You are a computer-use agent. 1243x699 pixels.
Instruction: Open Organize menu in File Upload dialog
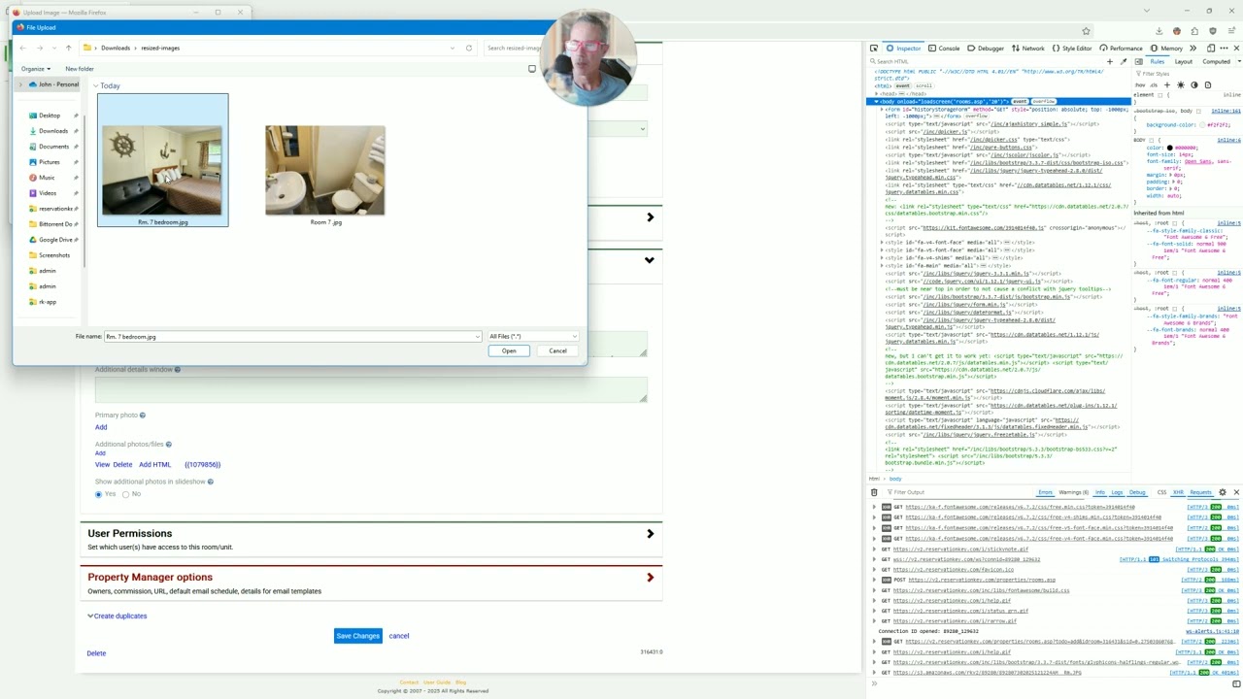point(35,69)
